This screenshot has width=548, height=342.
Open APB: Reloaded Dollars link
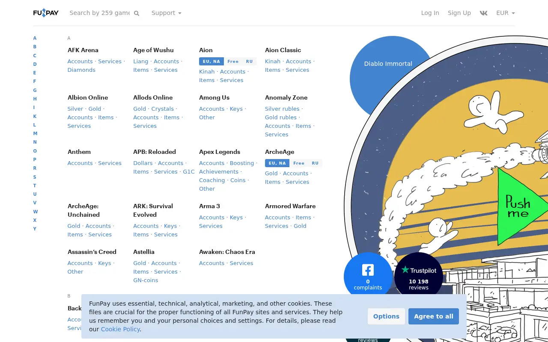143,163
